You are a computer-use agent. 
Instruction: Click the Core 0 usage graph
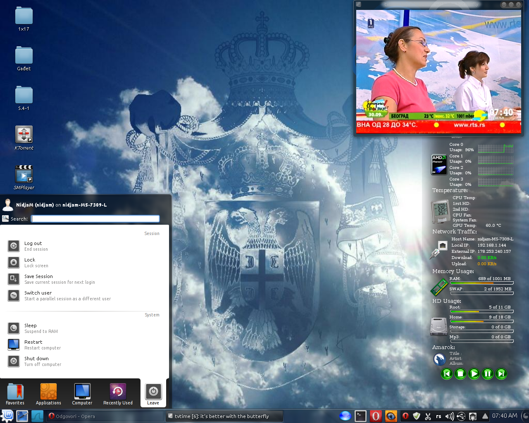click(x=496, y=148)
